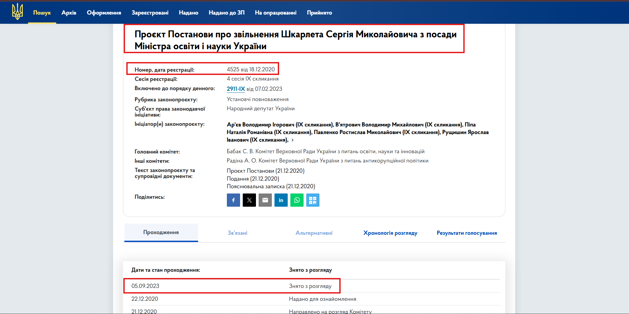
Task: Select the Надано menu item
Action: point(189,13)
